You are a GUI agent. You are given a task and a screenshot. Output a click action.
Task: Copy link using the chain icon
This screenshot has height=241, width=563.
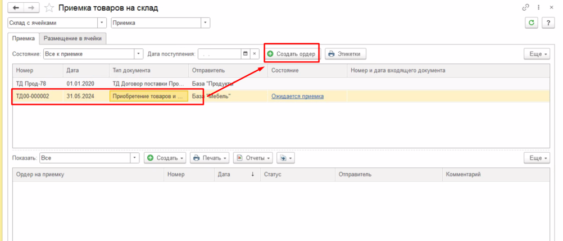click(x=525, y=8)
